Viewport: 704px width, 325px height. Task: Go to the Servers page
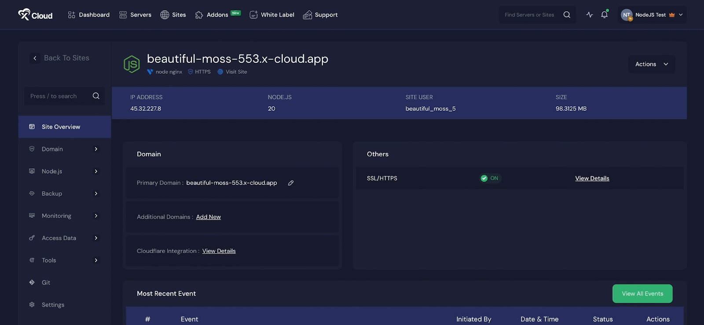coord(135,14)
